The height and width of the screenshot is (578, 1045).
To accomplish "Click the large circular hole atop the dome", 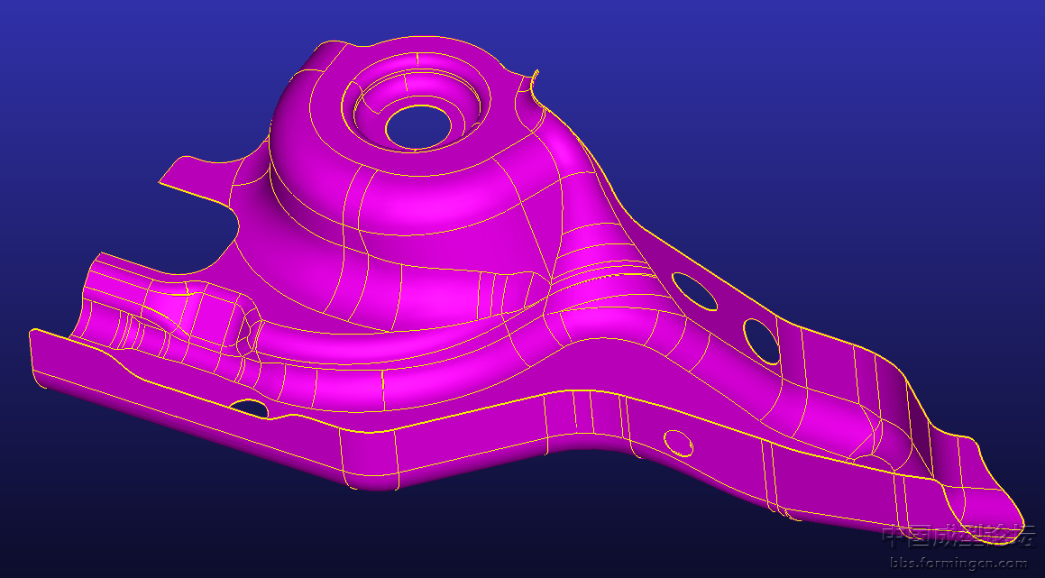I will point(417,127).
